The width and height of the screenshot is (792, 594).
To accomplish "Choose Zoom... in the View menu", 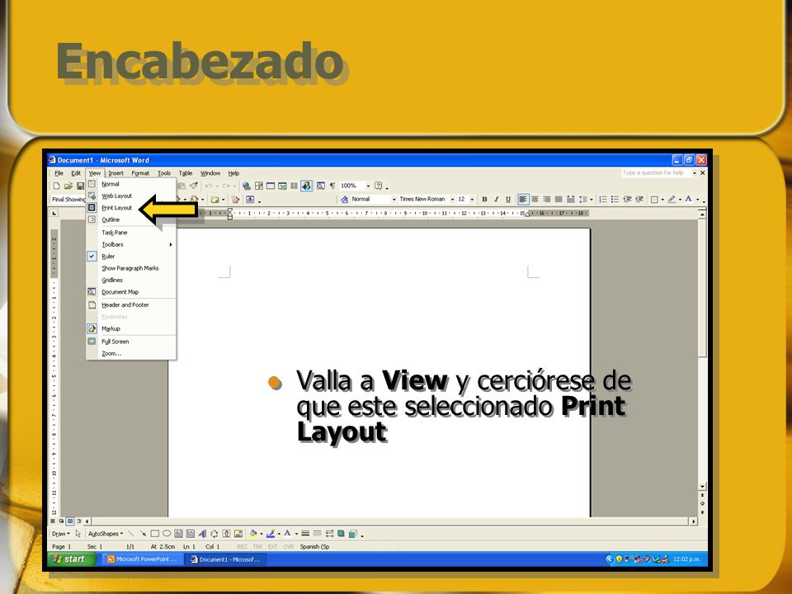I will 131,354.
